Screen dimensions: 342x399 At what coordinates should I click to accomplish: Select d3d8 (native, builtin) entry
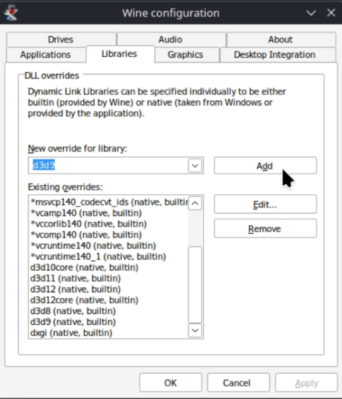point(108,311)
